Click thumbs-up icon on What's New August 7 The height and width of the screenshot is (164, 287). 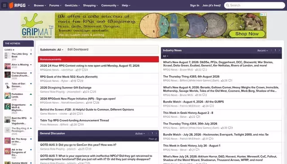click(x=197, y=69)
